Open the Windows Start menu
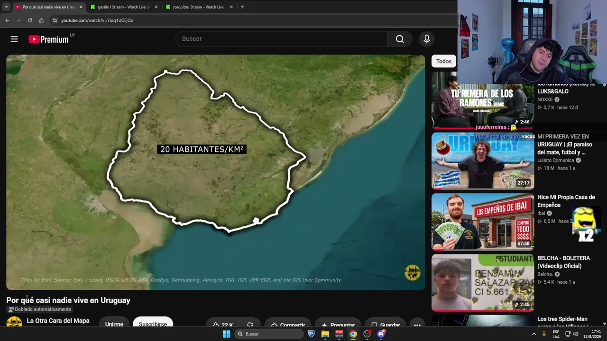Image resolution: width=607 pixels, height=341 pixels. 226,334
